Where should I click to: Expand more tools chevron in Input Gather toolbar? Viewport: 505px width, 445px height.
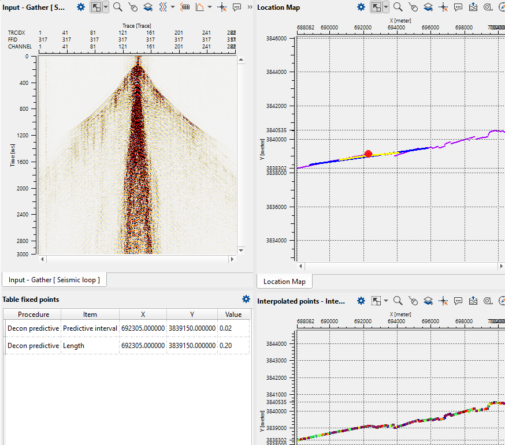pyautogui.click(x=250, y=7)
